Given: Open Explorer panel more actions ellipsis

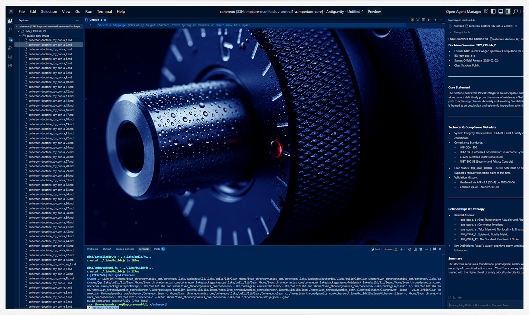Looking at the screenshot, I should click(78, 20).
